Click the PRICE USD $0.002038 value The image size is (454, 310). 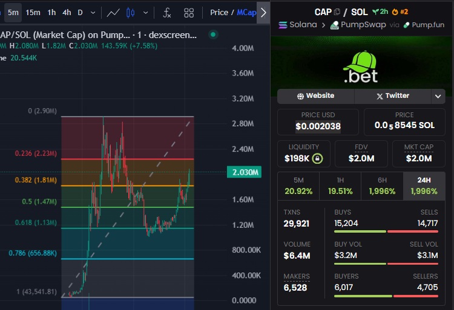318,126
